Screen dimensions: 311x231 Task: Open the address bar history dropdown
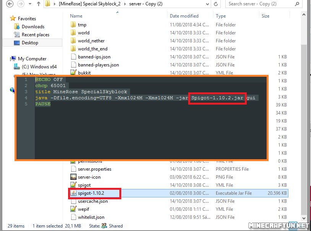(x=207, y=4)
